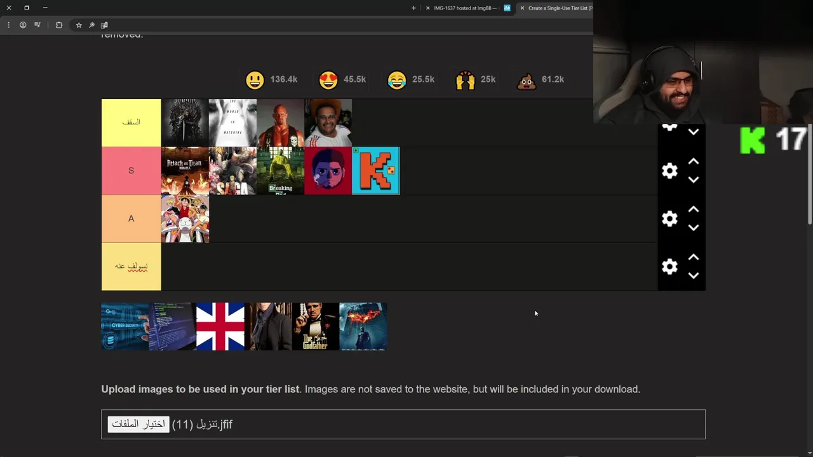Move the A tier row up
813x457 pixels.
coord(694,209)
